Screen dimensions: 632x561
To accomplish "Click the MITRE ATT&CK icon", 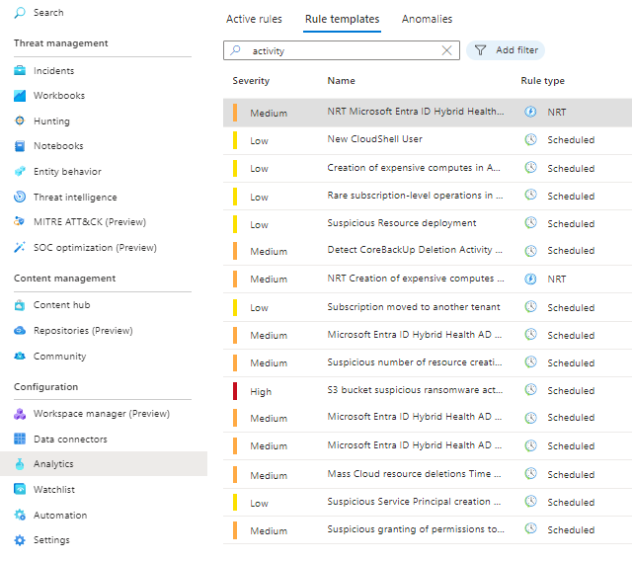I will pyautogui.click(x=20, y=221).
